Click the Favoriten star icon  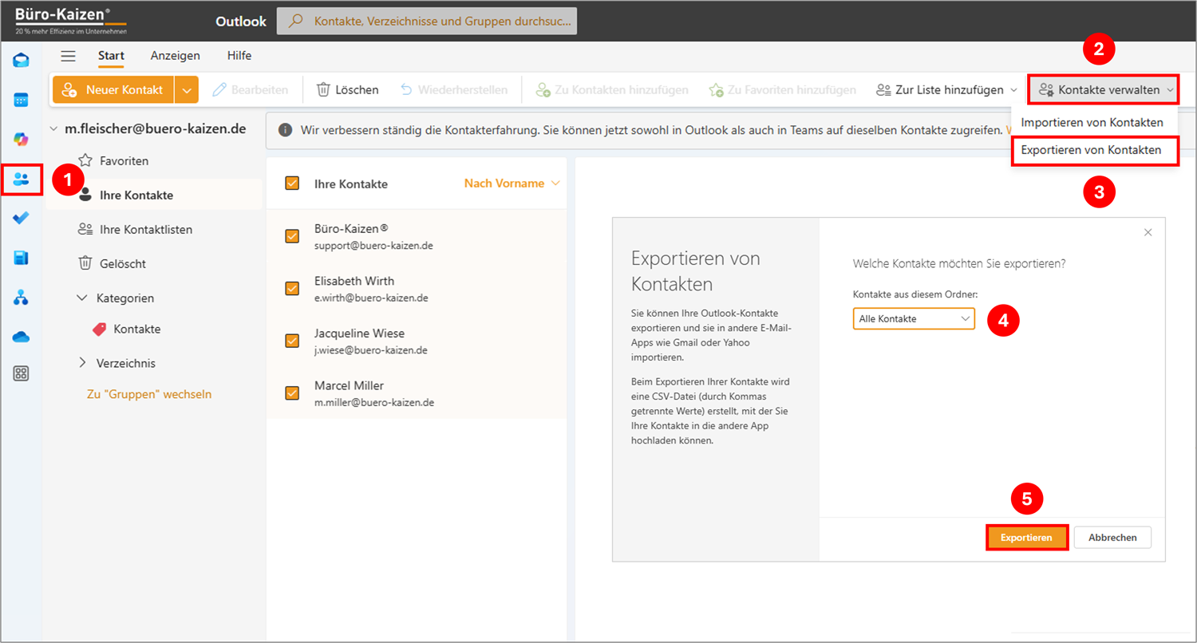click(85, 161)
